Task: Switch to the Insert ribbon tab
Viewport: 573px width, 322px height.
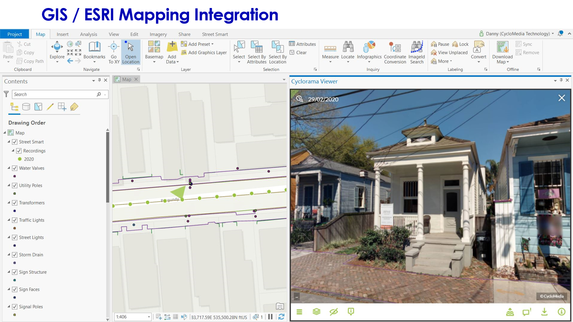Action: coord(63,34)
